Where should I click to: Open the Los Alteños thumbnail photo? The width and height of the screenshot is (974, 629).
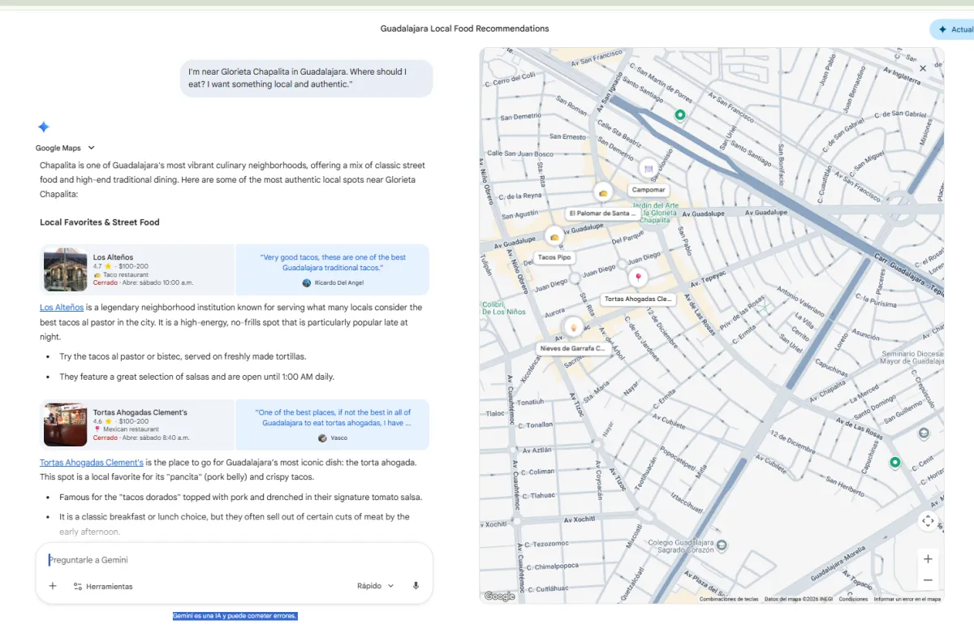coord(65,269)
